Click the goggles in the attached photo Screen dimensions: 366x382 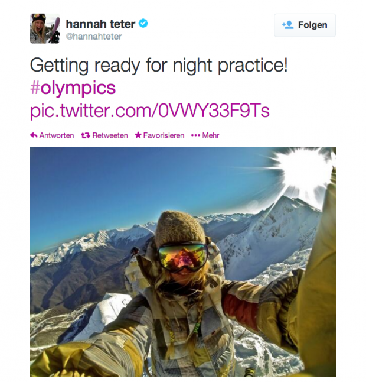click(183, 258)
